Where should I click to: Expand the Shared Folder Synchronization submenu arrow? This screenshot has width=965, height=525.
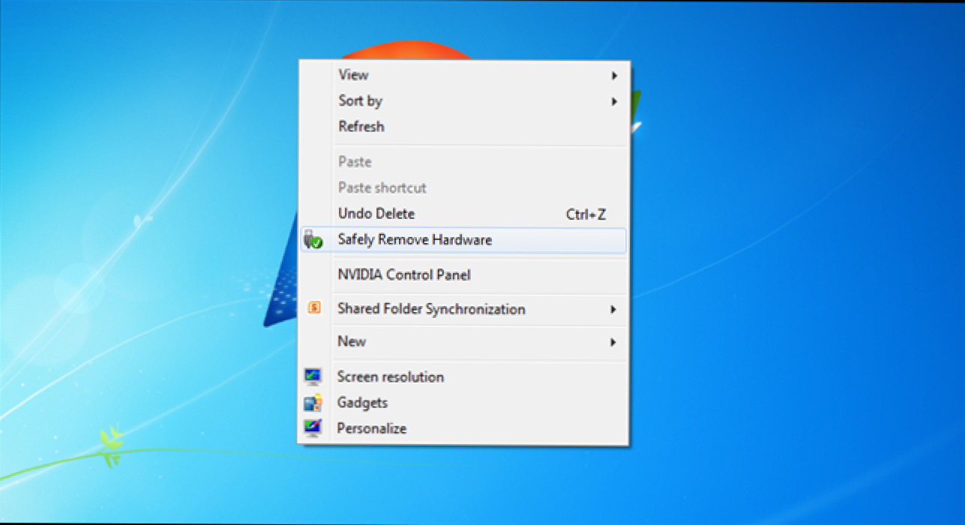click(x=613, y=309)
